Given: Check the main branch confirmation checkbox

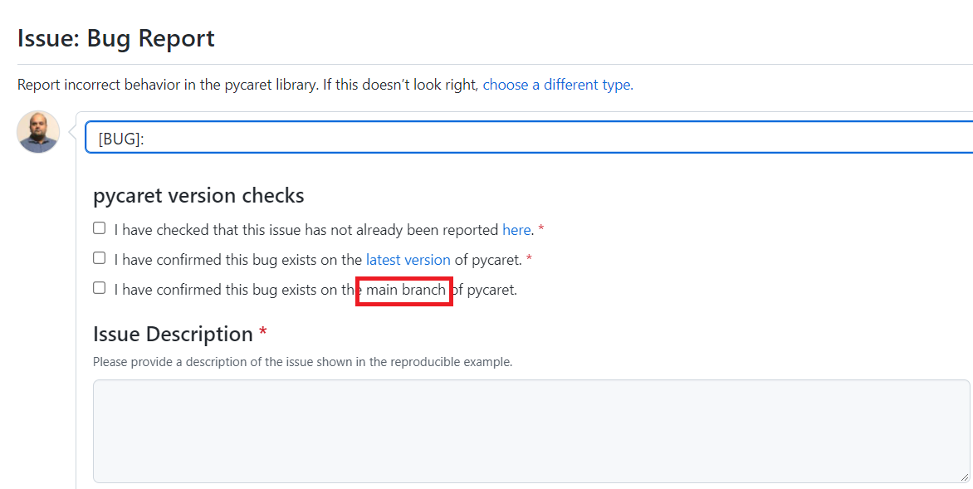Looking at the screenshot, I should coord(99,287).
